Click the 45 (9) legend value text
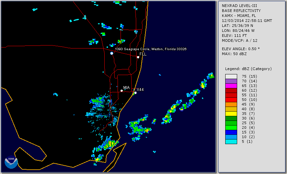287x174 pixels. [248, 105]
